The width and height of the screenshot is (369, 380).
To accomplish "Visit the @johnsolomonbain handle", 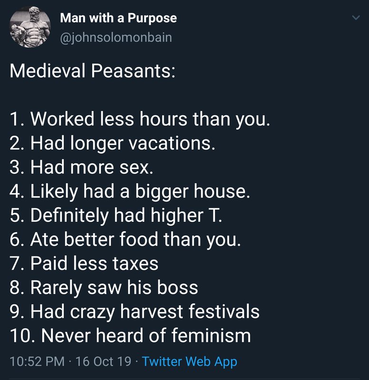I will tap(116, 38).
